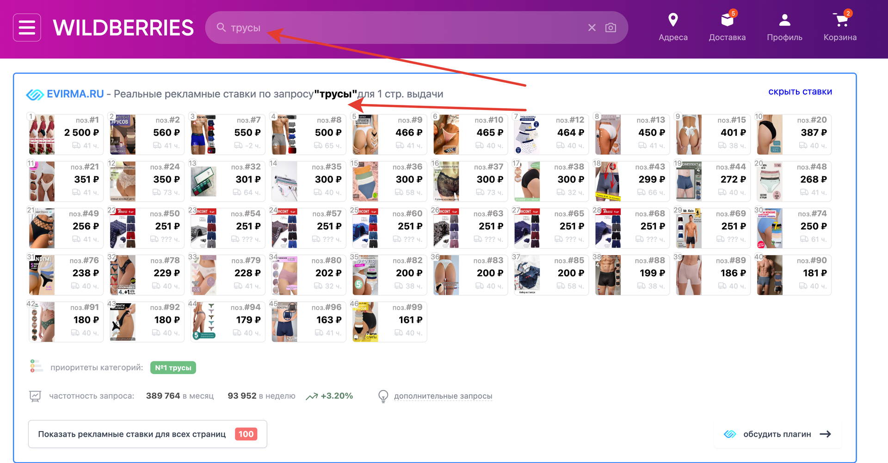Open product at поз.#7 for 550 ₽
Screen dimensions: 888x463
point(227,134)
